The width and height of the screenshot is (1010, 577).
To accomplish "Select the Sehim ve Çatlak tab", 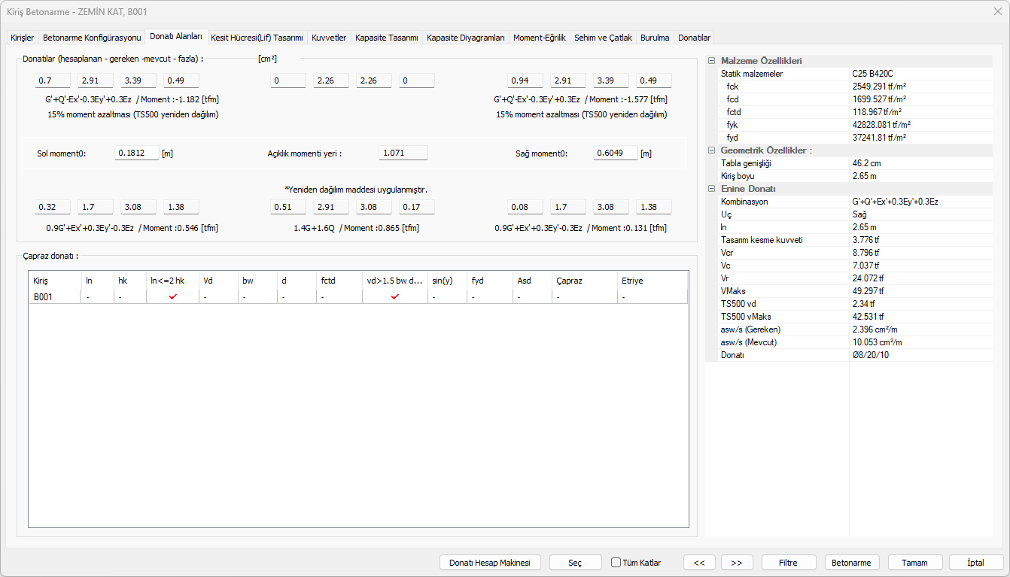I will [x=603, y=38].
